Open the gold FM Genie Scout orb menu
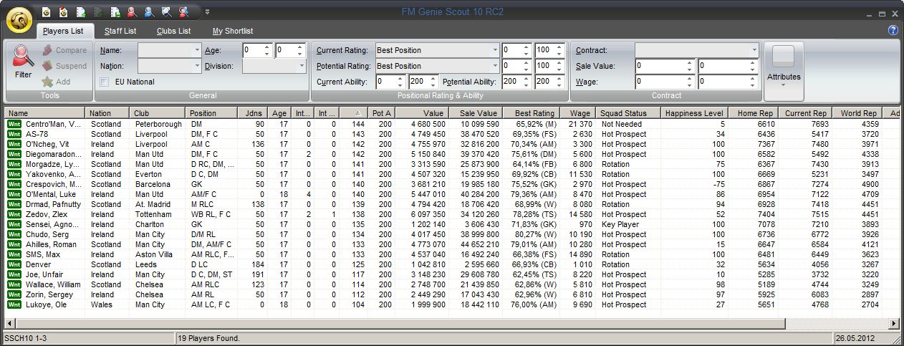The image size is (904, 346). pos(19,19)
